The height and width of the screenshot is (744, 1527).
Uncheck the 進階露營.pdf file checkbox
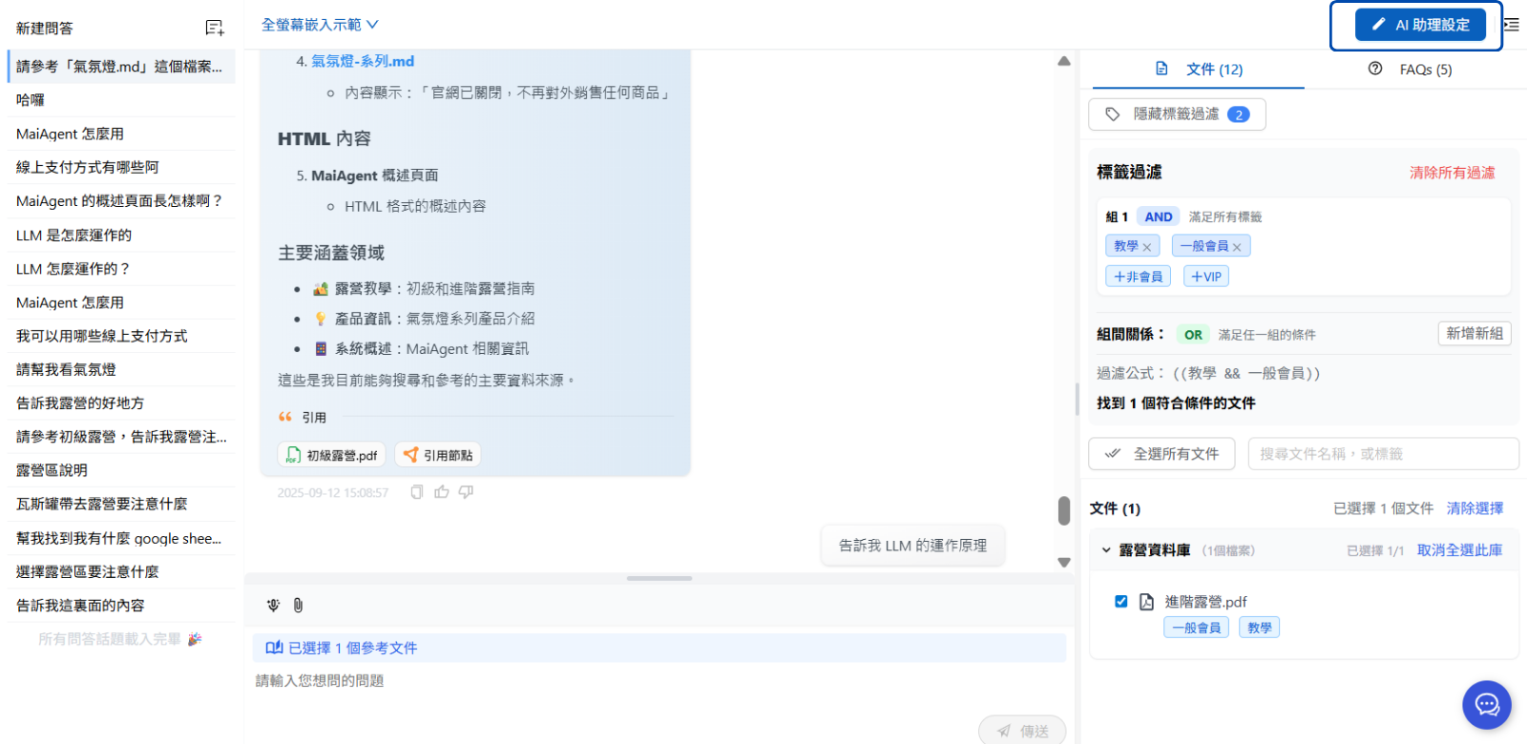[1121, 601]
